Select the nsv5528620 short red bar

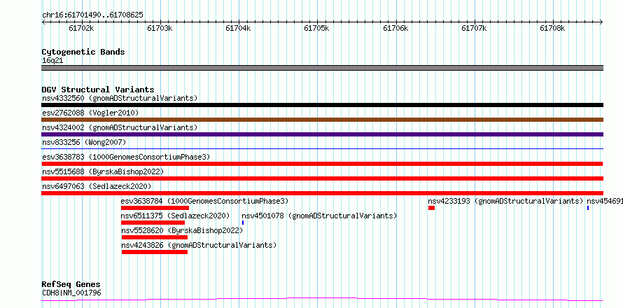pyautogui.click(x=155, y=237)
